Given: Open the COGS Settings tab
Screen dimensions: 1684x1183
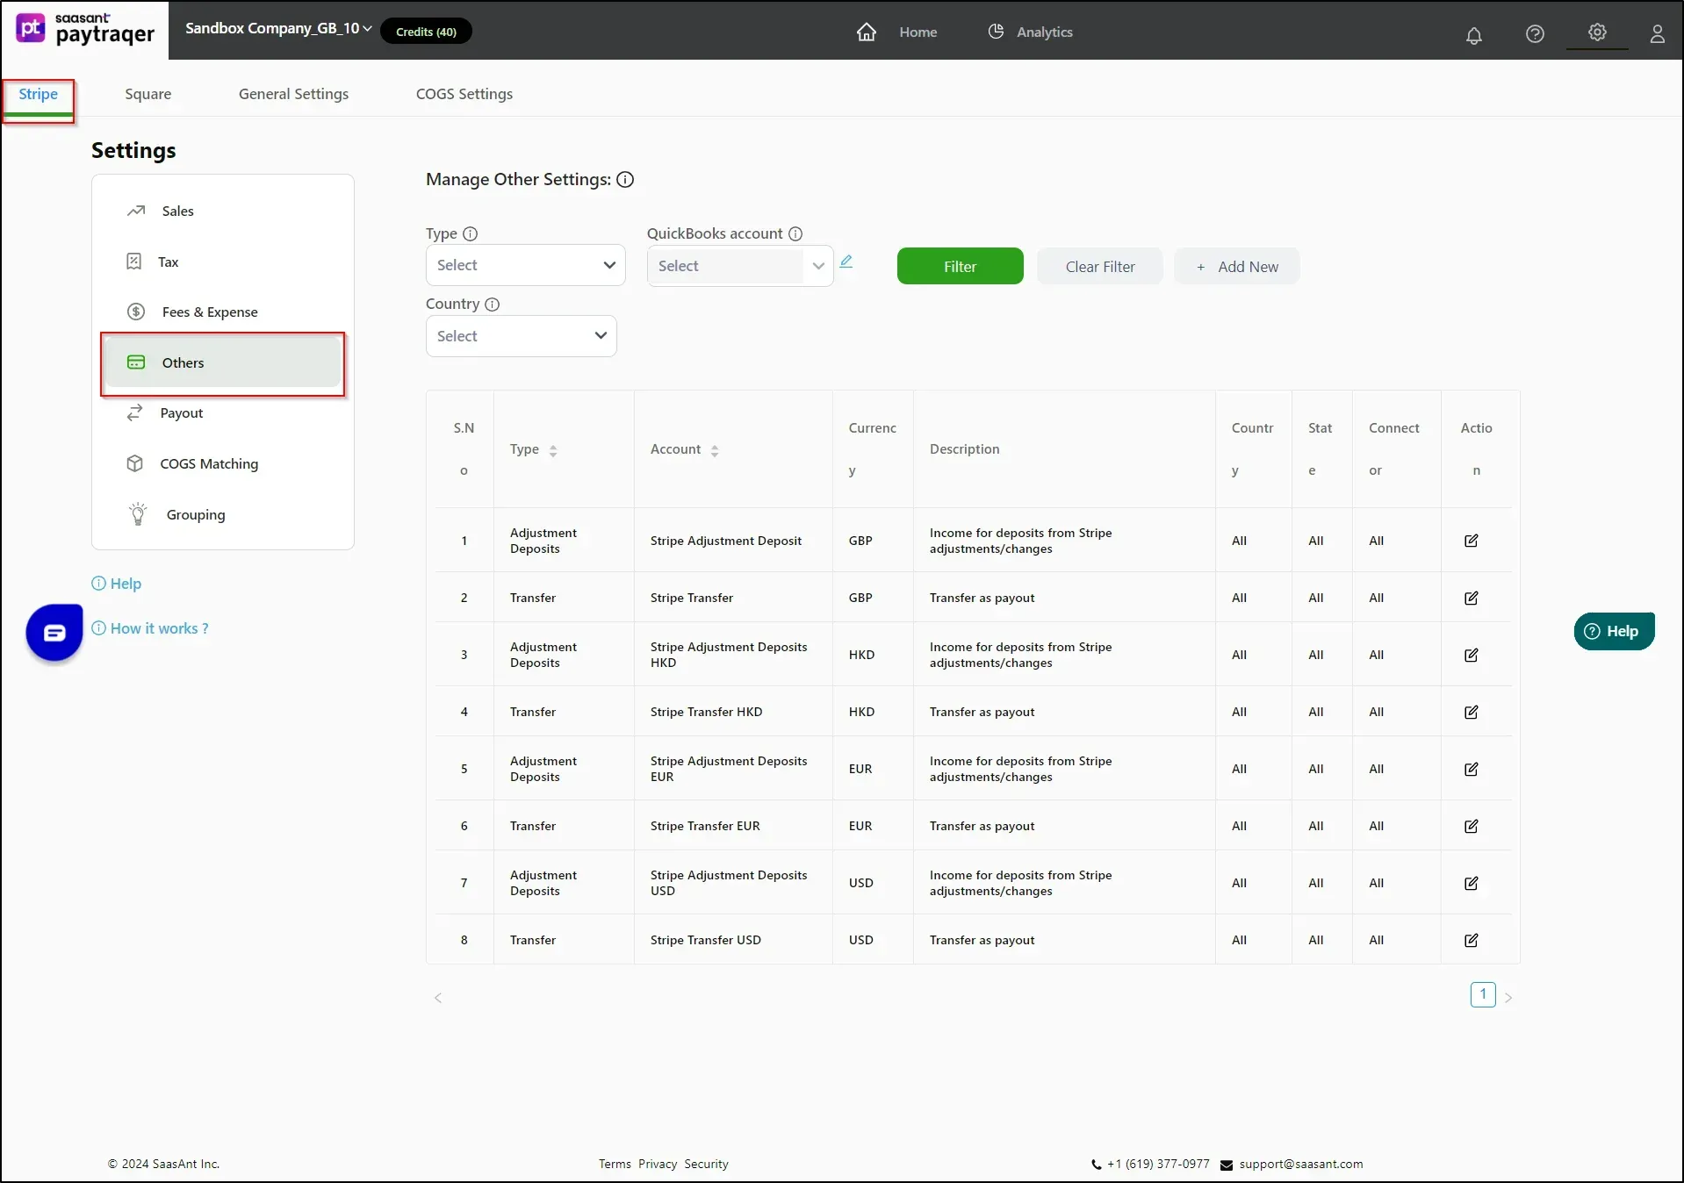Looking at the screenshot, I should click(x=464, y=94).
